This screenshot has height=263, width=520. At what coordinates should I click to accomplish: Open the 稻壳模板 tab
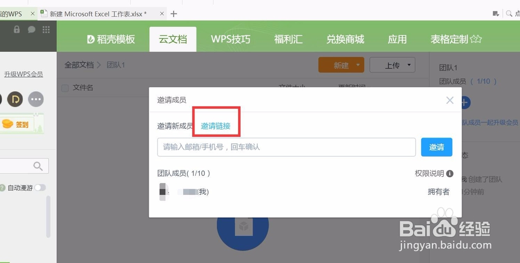pyautogui.click(x=111, y=39)
